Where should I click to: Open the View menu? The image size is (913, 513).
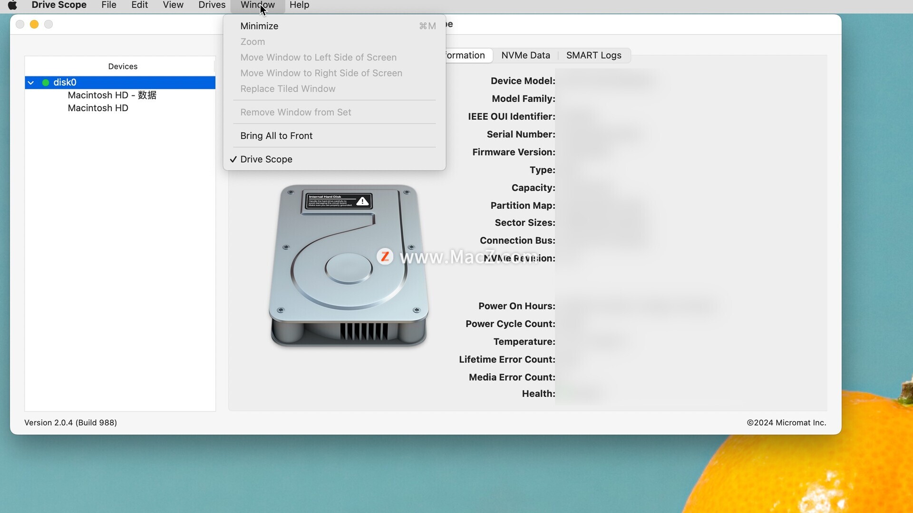[173, 5]
